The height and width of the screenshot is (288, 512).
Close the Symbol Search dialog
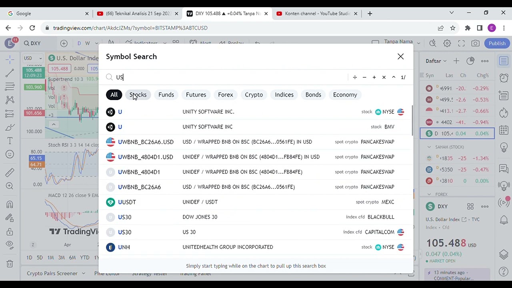pos(400,56)
